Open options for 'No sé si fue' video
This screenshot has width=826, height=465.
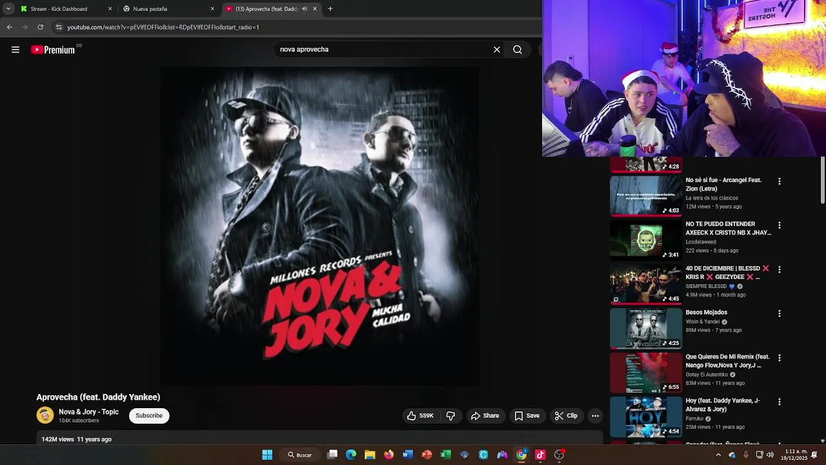780,181
